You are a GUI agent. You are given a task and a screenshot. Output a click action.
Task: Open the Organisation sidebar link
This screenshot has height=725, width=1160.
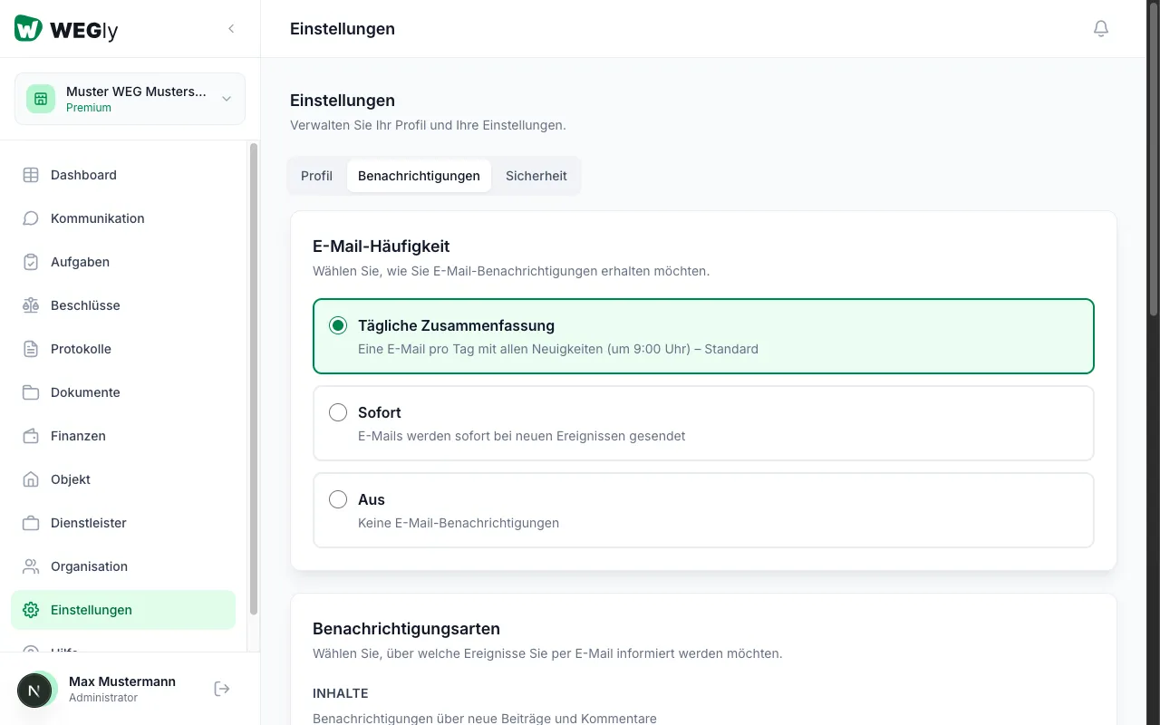89,566
